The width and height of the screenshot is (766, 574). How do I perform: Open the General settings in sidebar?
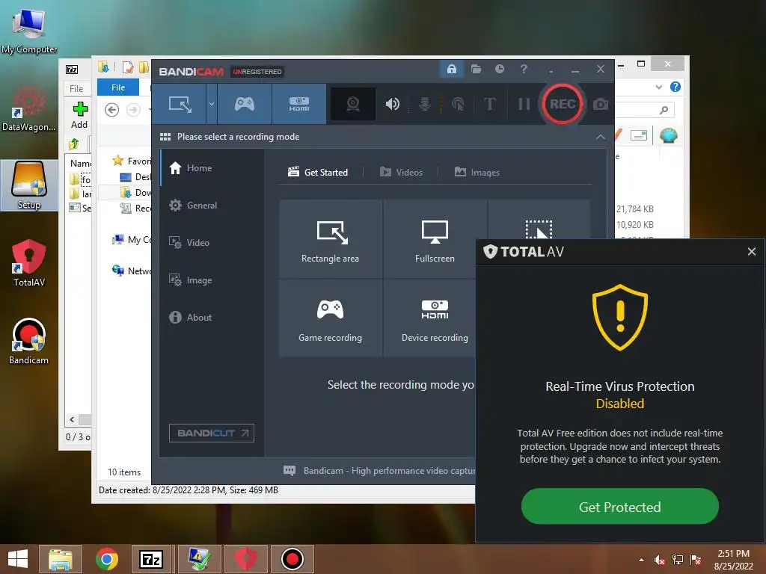[212, 206]
